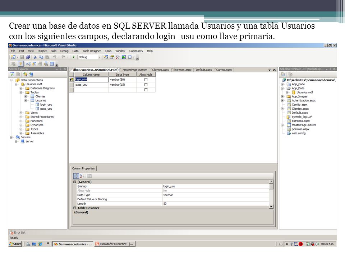Click the Categorized view icon in Column Properties
Viewport: 345px width, 258px height.
76,176
